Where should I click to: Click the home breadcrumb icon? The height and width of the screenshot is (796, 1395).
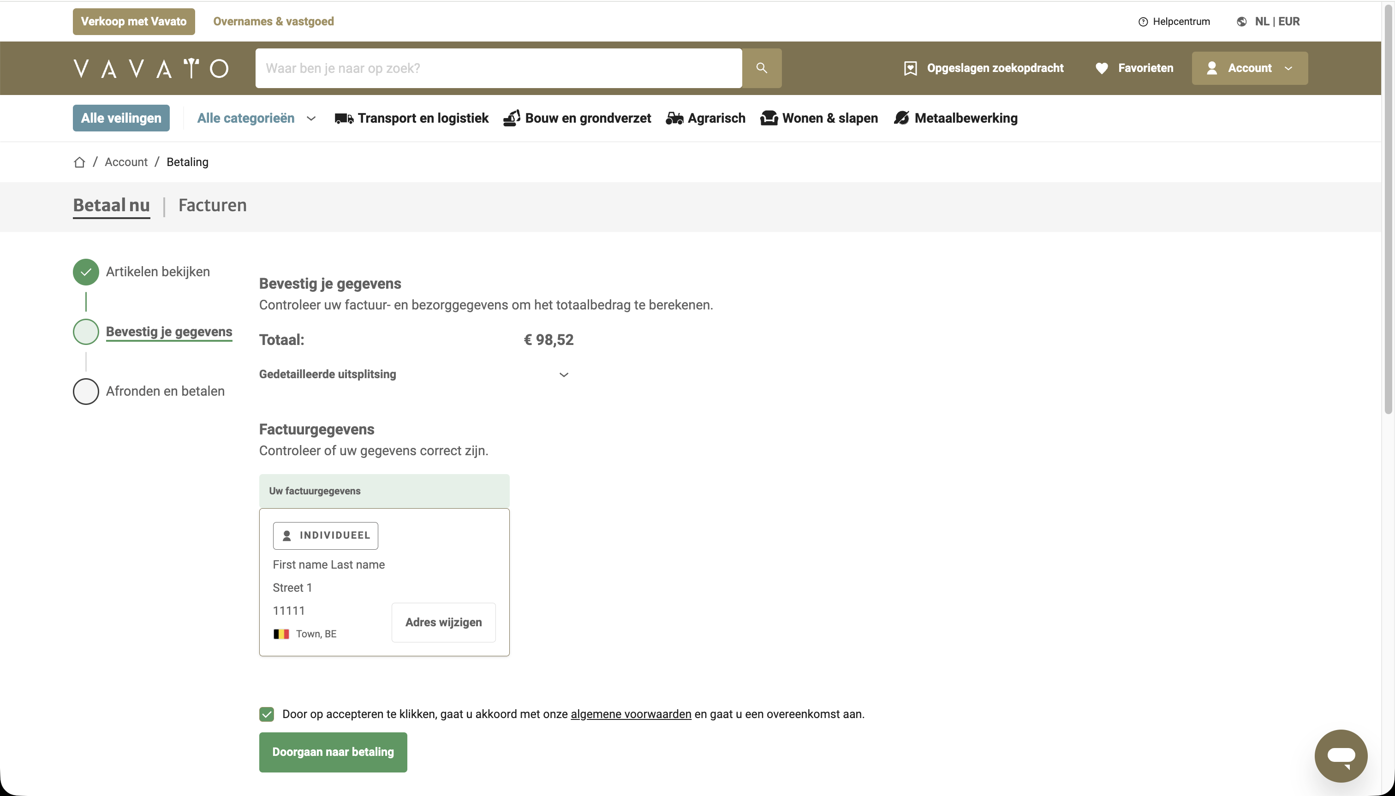79,162
